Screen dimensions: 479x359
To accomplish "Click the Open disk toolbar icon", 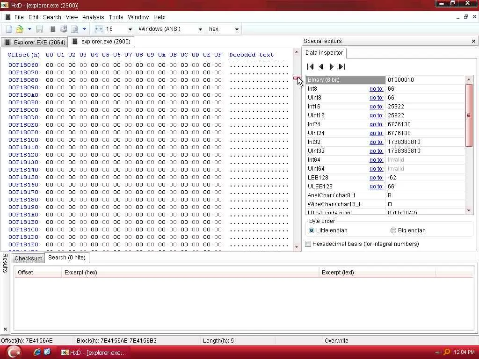I will coord(64,29).
